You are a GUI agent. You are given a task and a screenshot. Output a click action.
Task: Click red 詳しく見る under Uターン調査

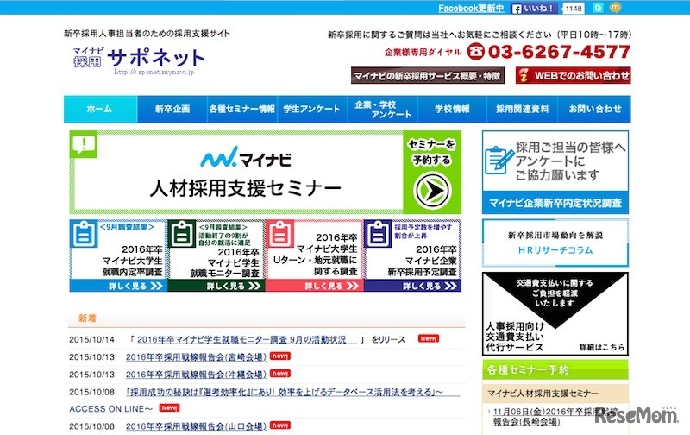coord(314,286)
